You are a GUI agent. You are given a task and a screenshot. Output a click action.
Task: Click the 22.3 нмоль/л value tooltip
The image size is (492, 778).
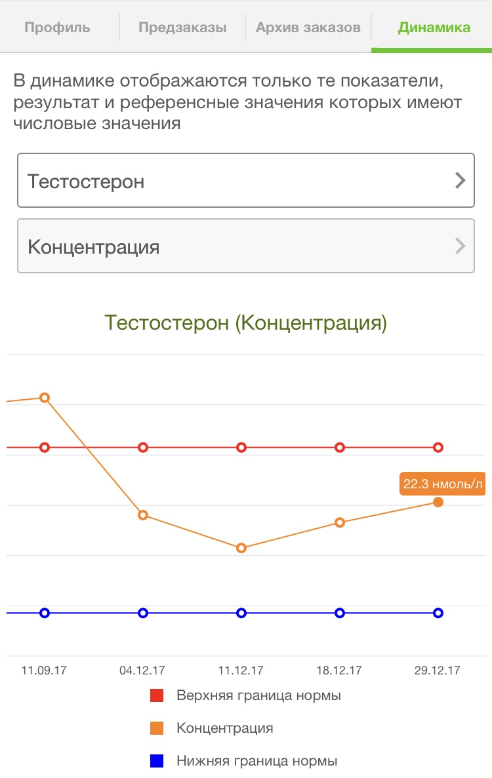point(442,484)
